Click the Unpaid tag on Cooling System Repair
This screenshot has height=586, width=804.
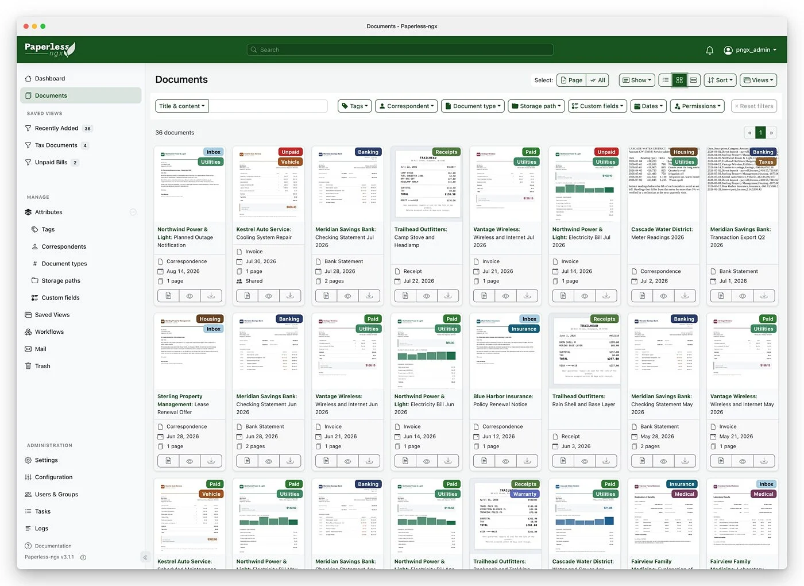[291, 152]
